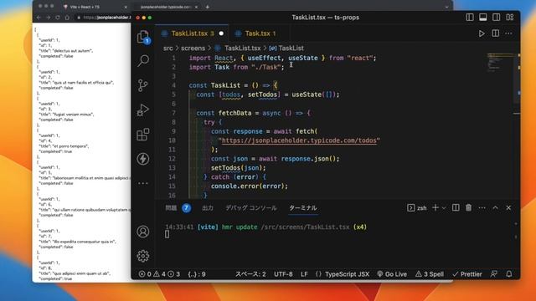Change the LF end-of-line sequence
Viewport: 536px width, 301px height.
304,274
